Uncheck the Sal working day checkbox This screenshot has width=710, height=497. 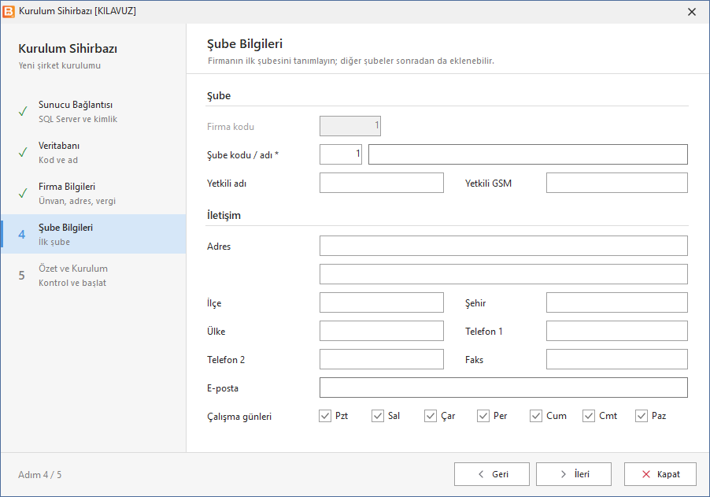[x=378, y=416]
